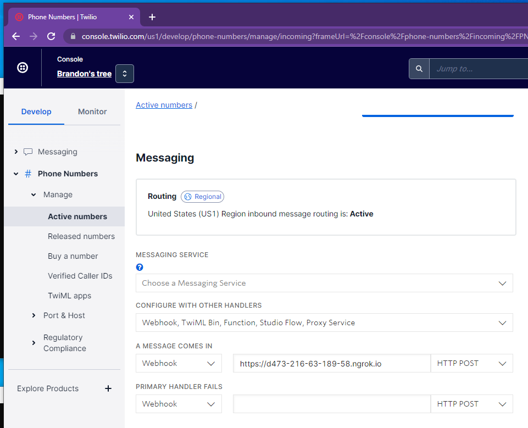Reload the page with the refresh icon
The height and width of the screenshot is (428, 528).
click(51, 36)
